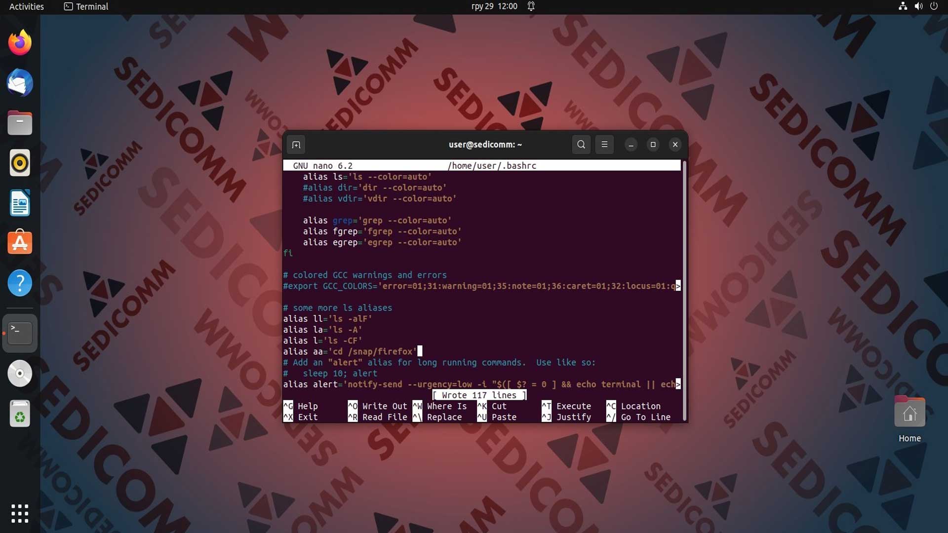Open Rhythmbox music player in the dock
Screen dimensions: 948x533
(20, 163)
